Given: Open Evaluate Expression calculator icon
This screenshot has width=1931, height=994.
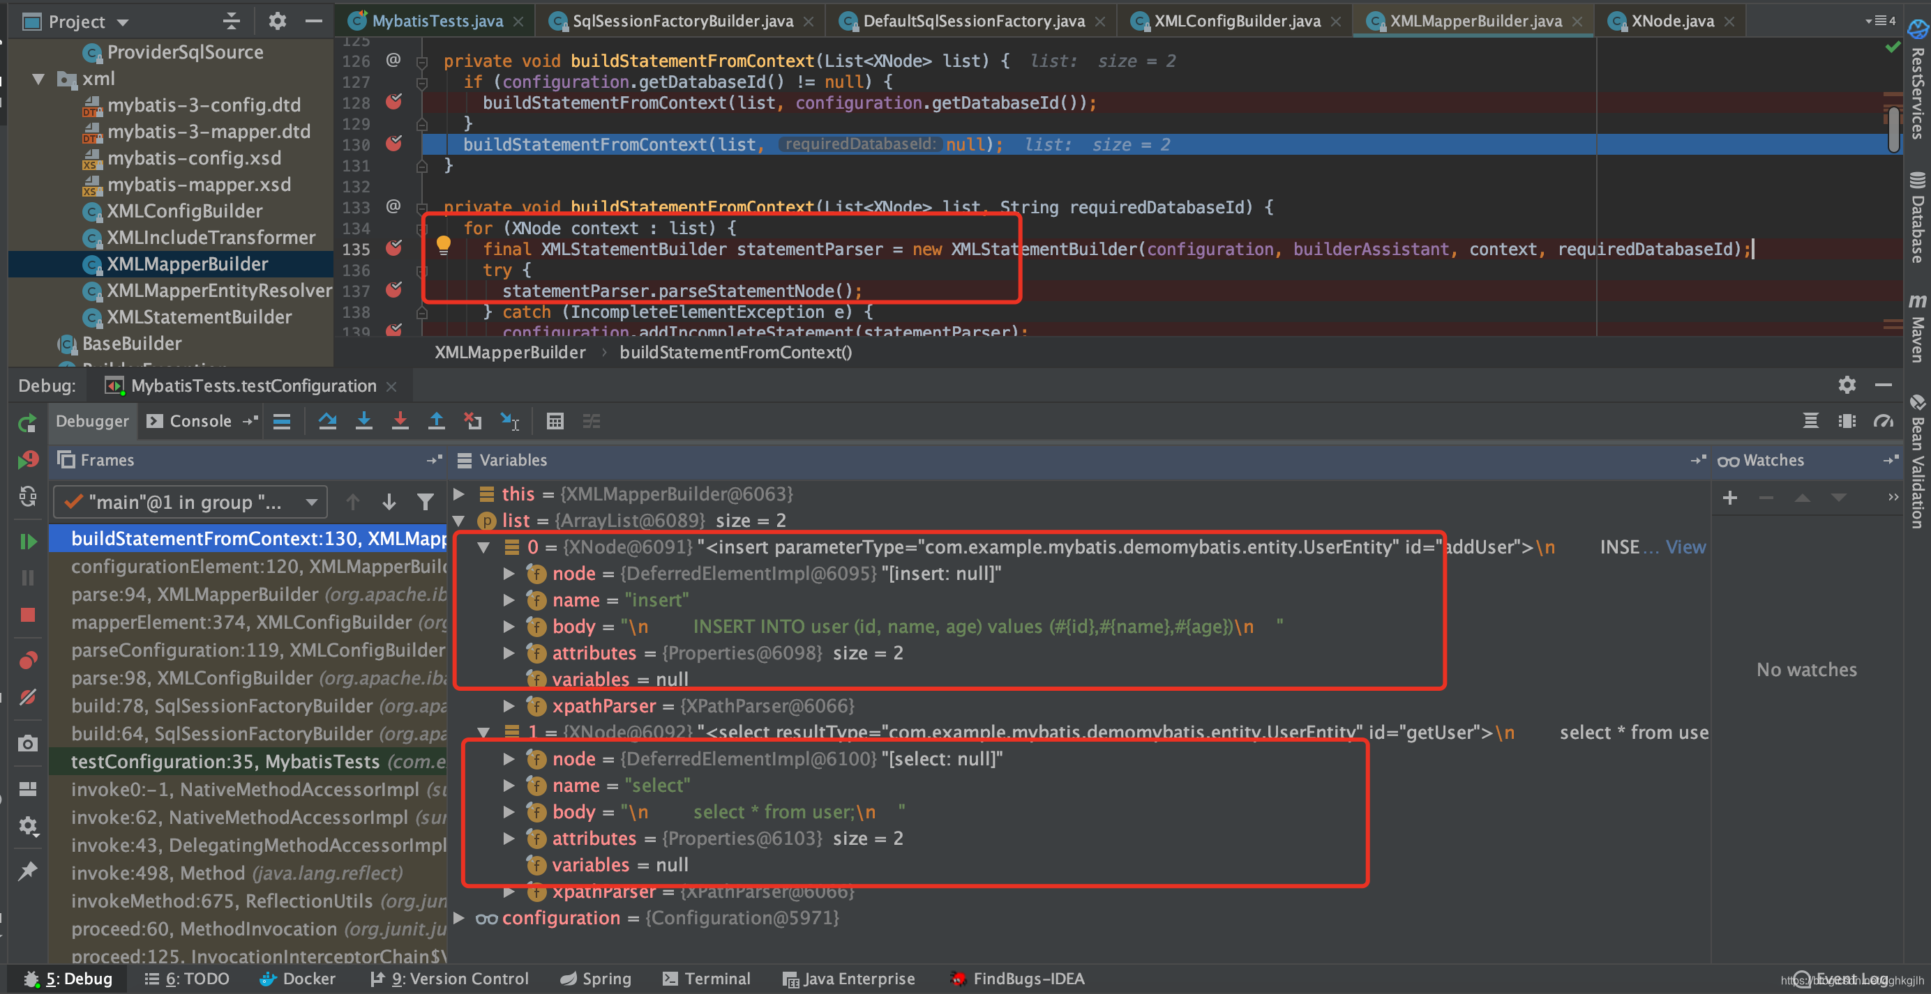Looking at the screenshot, I should click(555, 421).
